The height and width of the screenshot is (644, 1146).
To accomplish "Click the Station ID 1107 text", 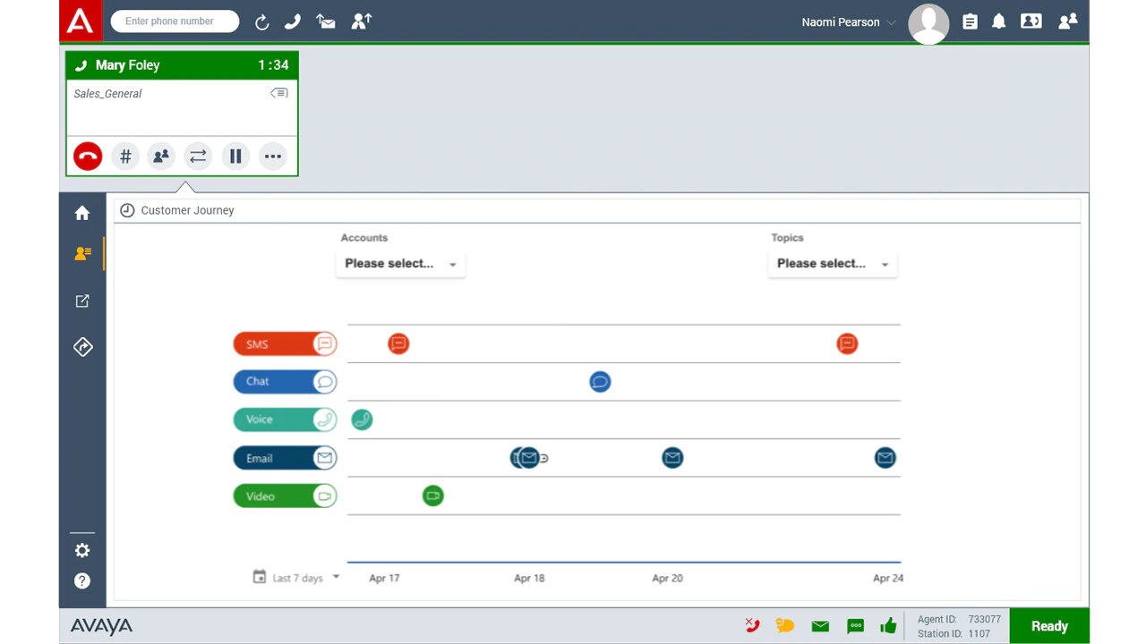I will click(954, 633).
